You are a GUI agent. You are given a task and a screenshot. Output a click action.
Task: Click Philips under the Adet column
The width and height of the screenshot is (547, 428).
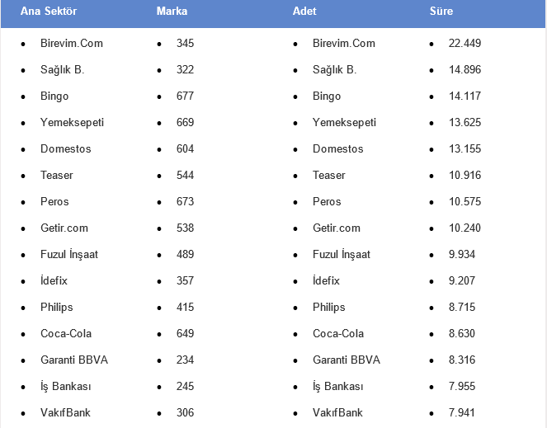click(328, 307)
